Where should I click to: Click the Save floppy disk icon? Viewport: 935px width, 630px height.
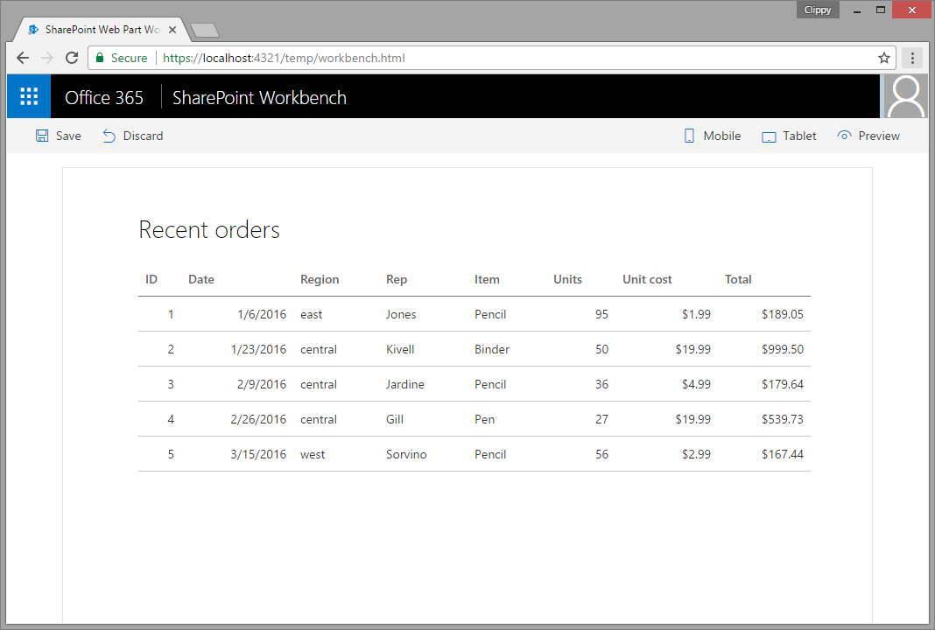[x=42, y=136]
